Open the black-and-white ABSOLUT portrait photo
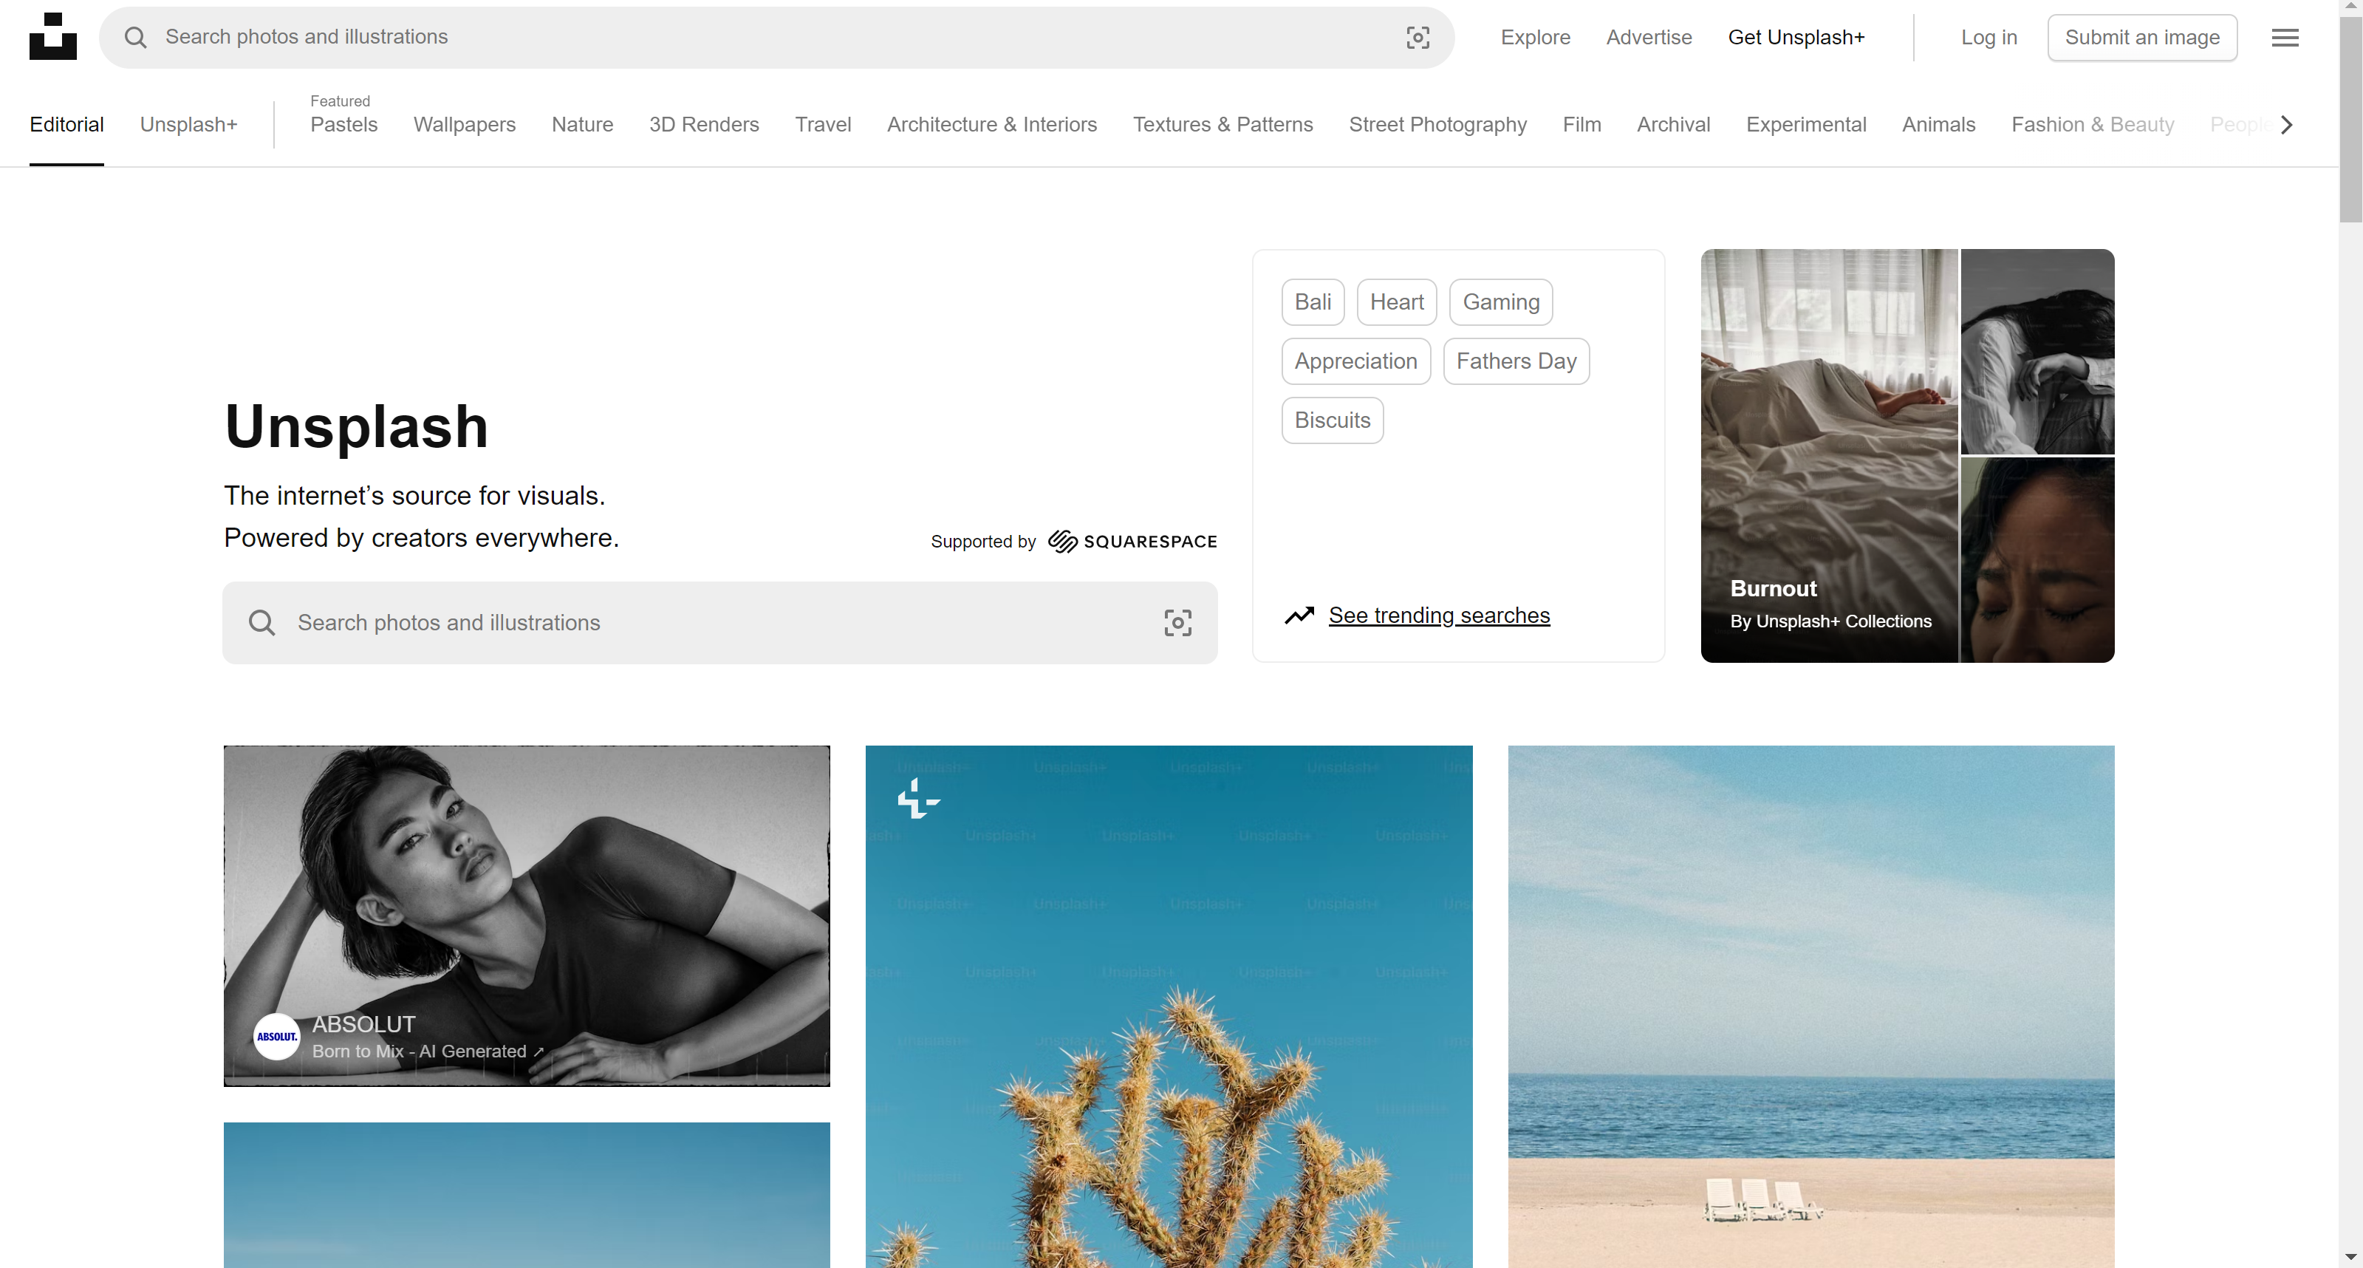This screenshot has height=1268, width=2363. pos(527,916)
